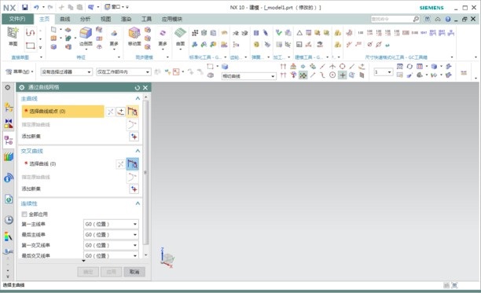The image size is (481, 293).
Task: Collapse the 交叉曲线 section
Action: 138,151
